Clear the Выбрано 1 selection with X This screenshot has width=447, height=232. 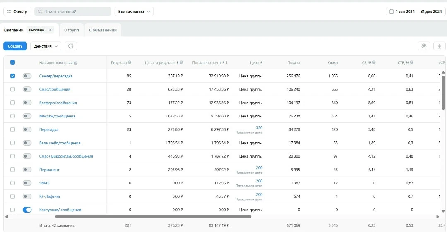(50, 30)
